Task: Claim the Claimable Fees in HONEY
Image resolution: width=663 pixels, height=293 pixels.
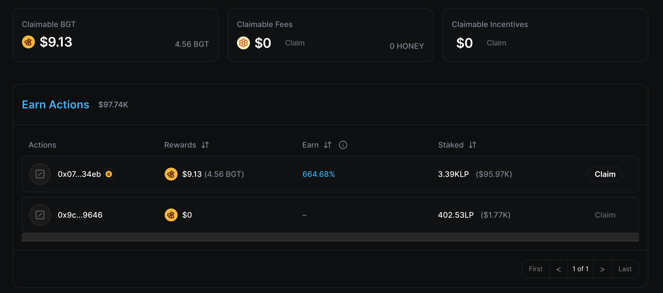Action: (295, 43)
